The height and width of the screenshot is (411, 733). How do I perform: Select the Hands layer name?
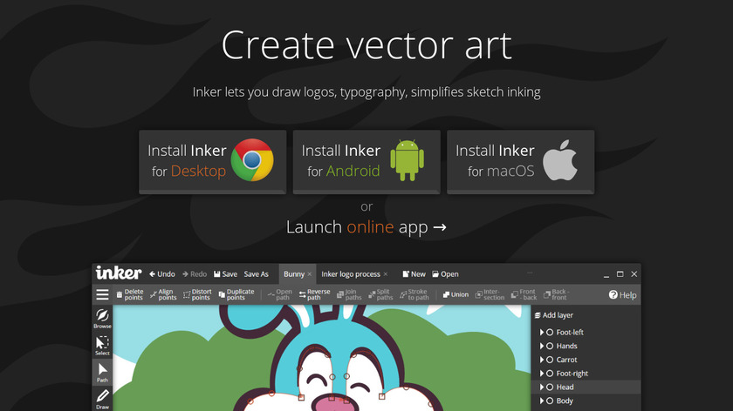[566, 346]
